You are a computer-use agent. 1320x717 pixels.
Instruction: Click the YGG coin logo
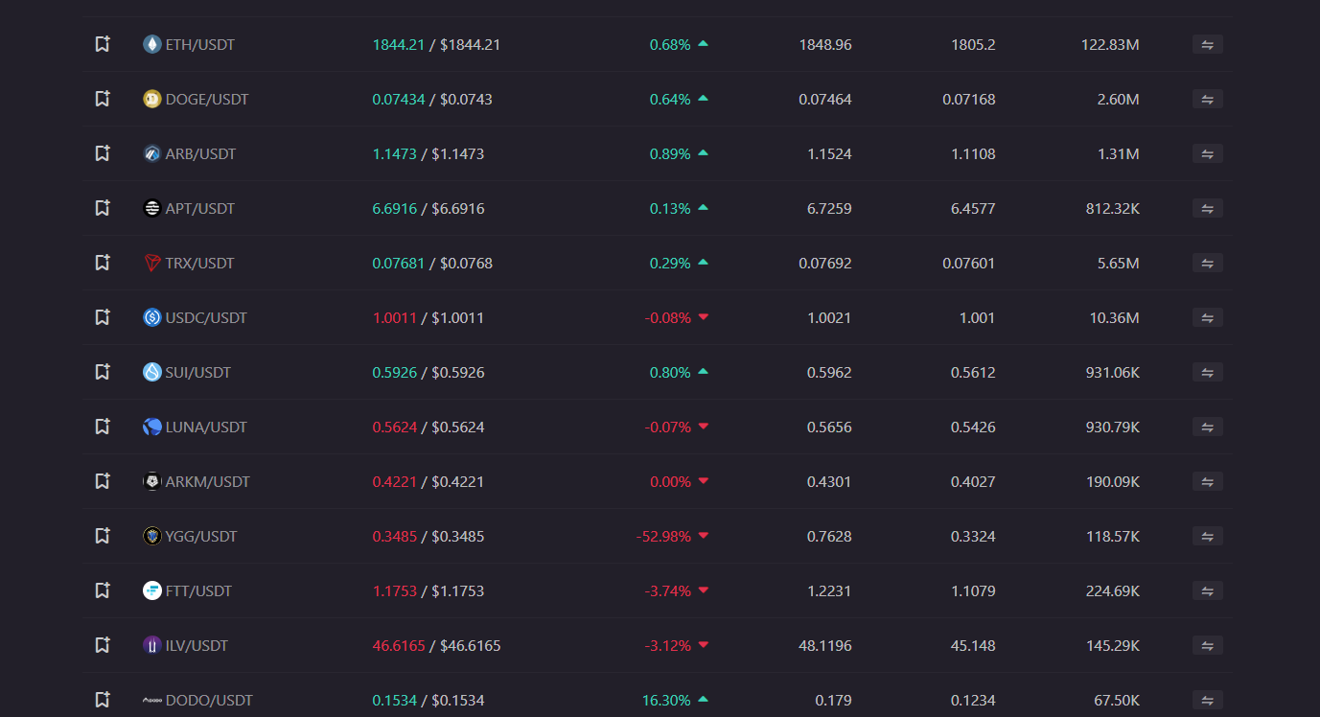tap(151, 536)
